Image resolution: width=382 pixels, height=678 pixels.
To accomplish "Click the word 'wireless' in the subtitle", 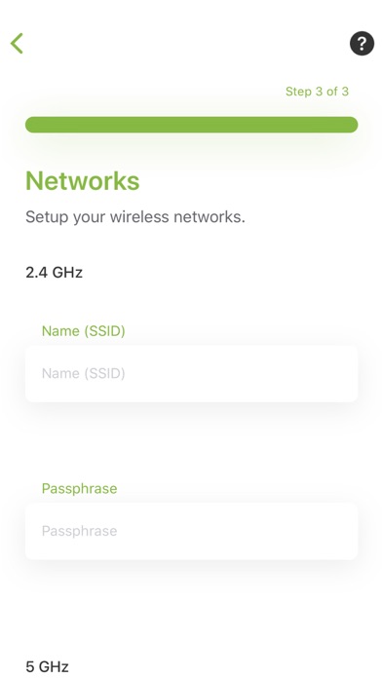I will pos(139,216).
